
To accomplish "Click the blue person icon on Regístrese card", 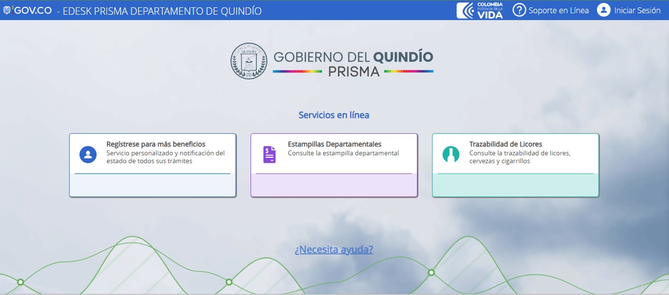I will tap(88, 155).
